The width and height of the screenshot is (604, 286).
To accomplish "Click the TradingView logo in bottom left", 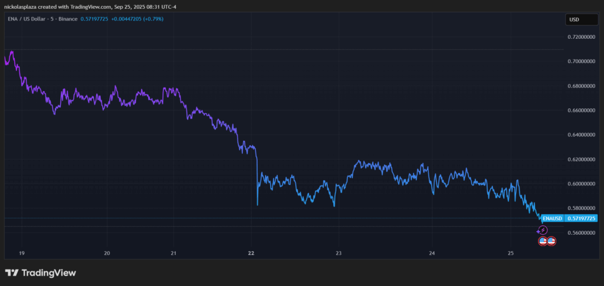I will tap(40, 273).
